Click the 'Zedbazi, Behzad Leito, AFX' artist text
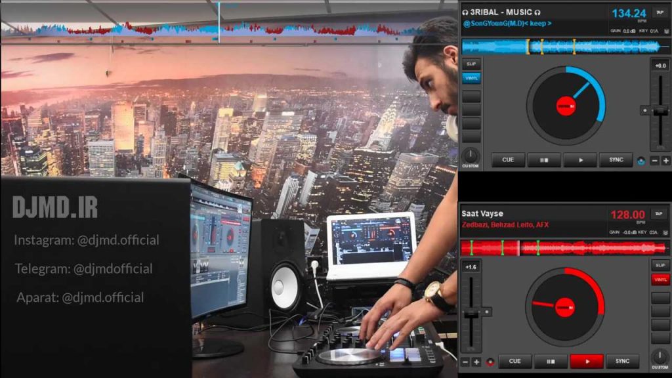The width and height of the screenshot is (672, 378). pyautogui.click(x=505, y=224)
